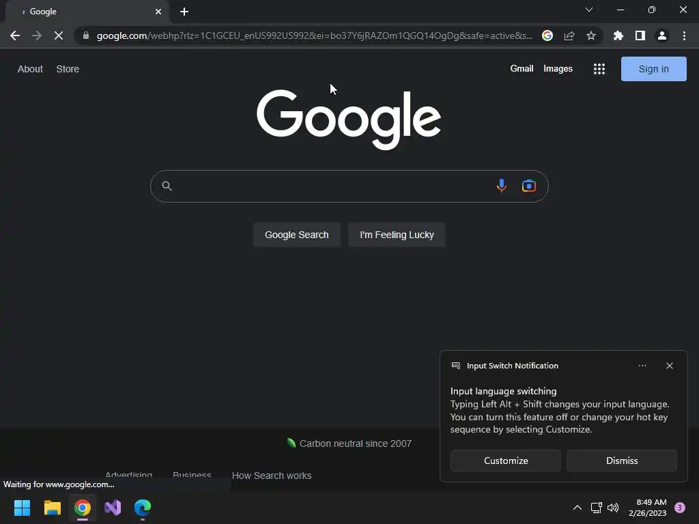Open File Explorer from taskbar
Image resolution: width=699 pixels, height=524 pixels.
pyautogui.click(x=52, y=508)
